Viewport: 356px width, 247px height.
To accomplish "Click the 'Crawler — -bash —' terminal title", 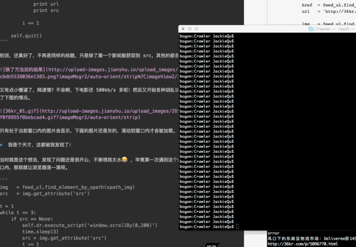I will [335, 29].
